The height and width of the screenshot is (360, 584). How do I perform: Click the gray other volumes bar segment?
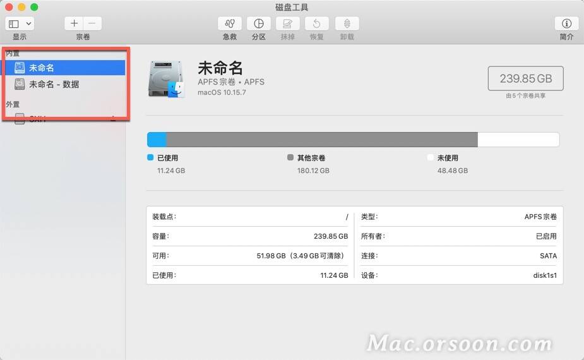322,140
